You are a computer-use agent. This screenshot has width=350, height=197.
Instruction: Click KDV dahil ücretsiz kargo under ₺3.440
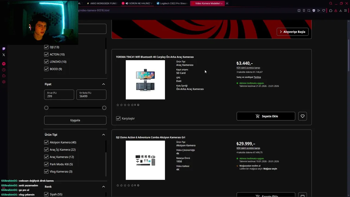coord(248,68)
